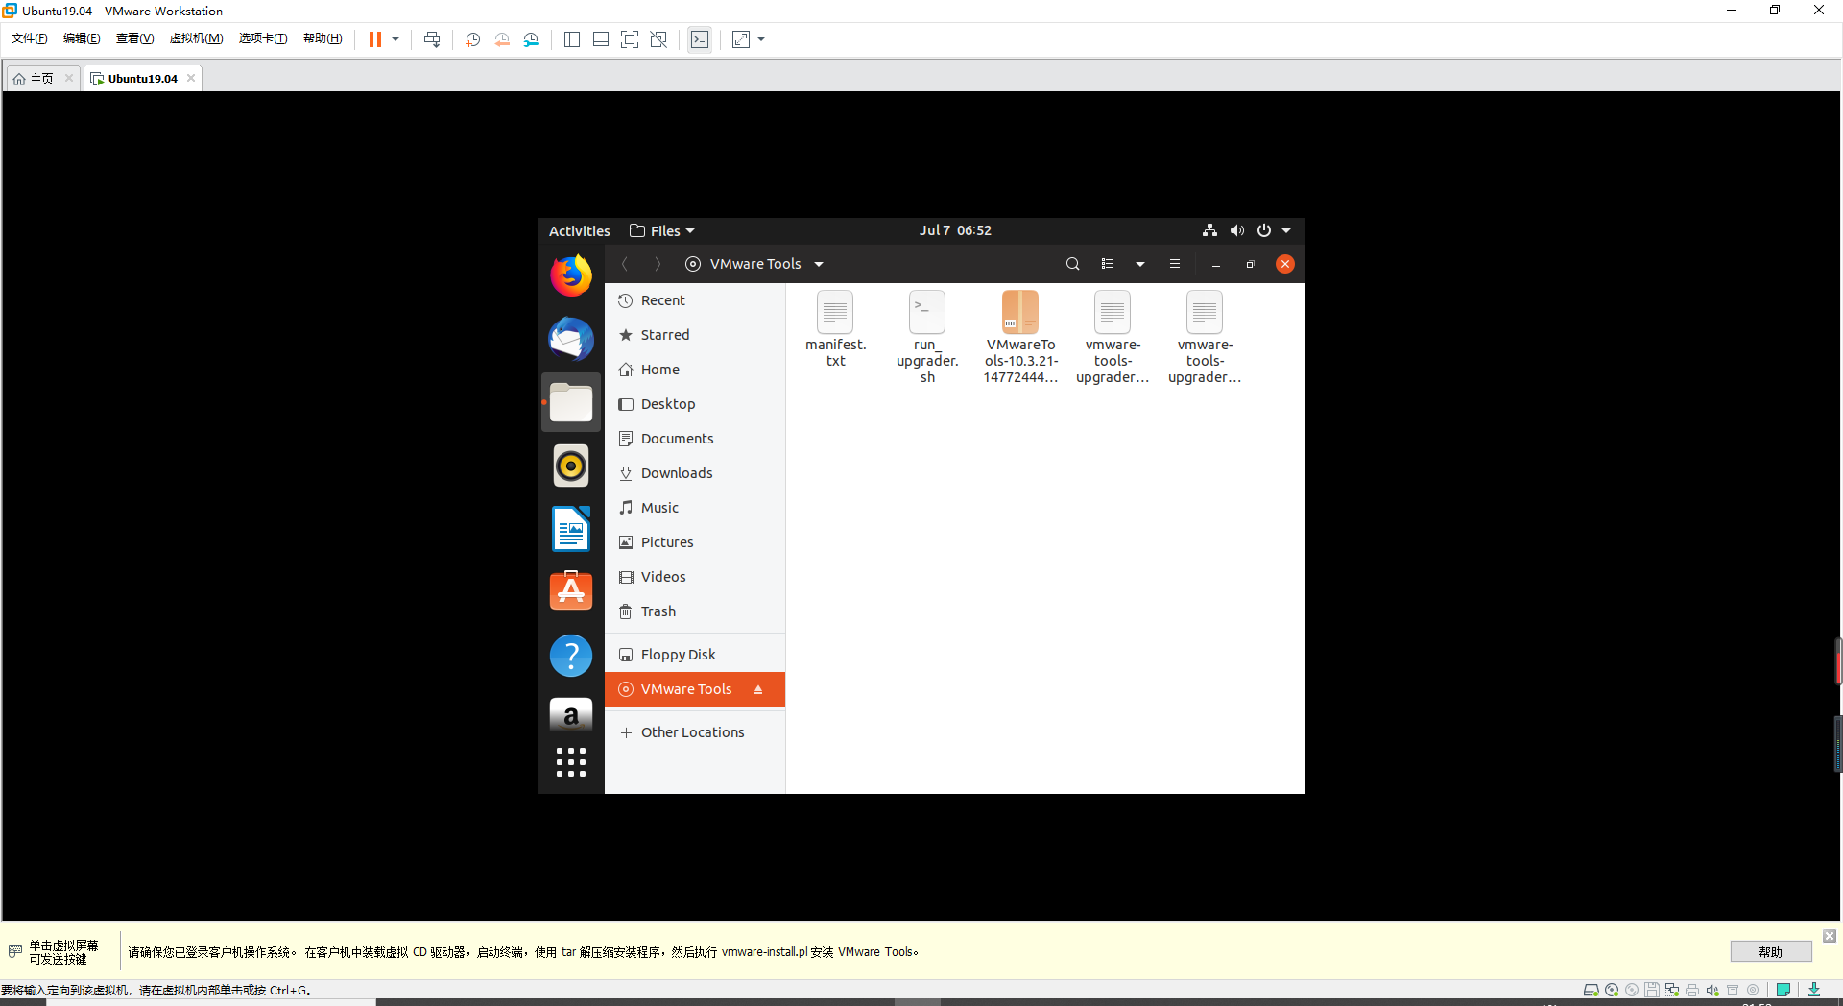Click the hard disk status bar icon

1591,990
